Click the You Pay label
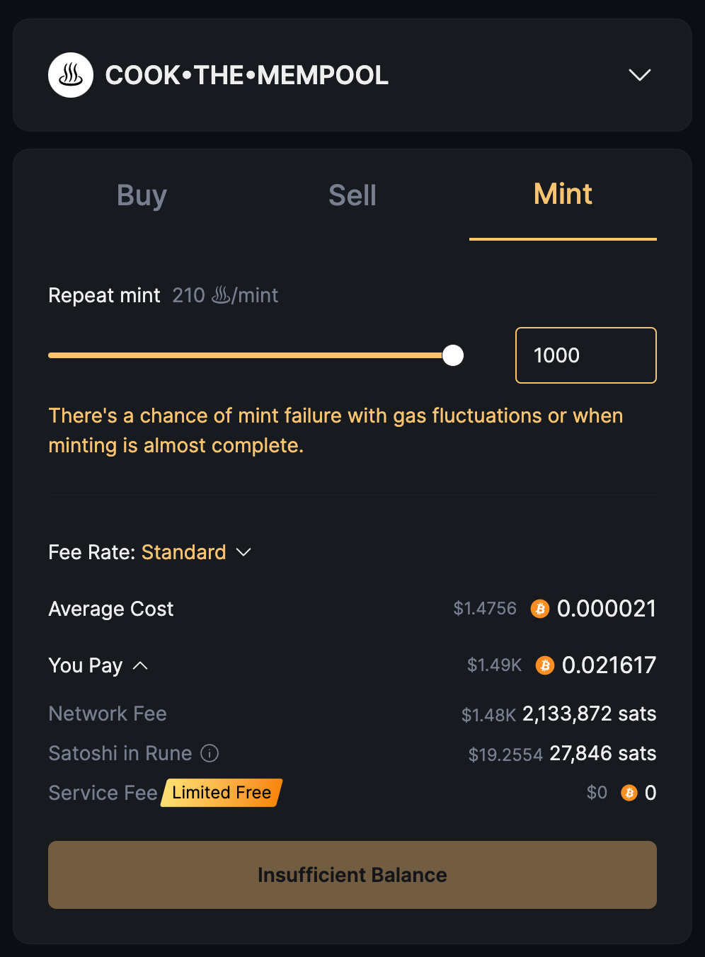This screenshot has width=705, height=957. 86,665
